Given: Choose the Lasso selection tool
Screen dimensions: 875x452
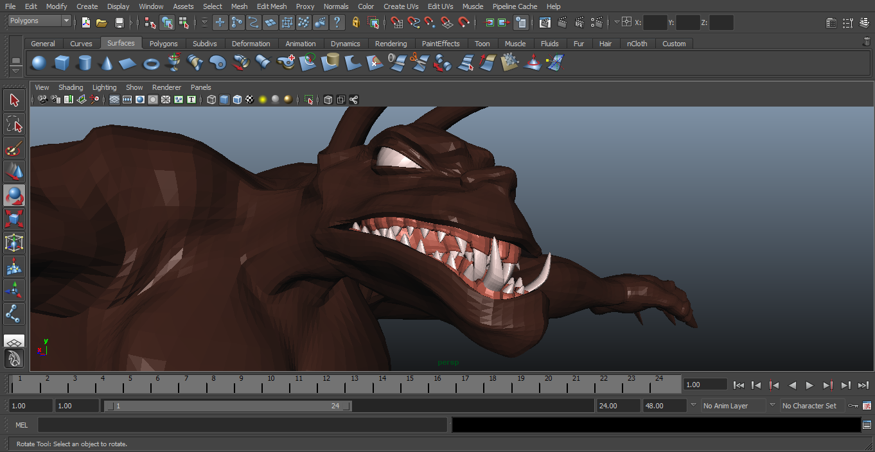Looking at the screenshot, I should click(x=14, y=124).
